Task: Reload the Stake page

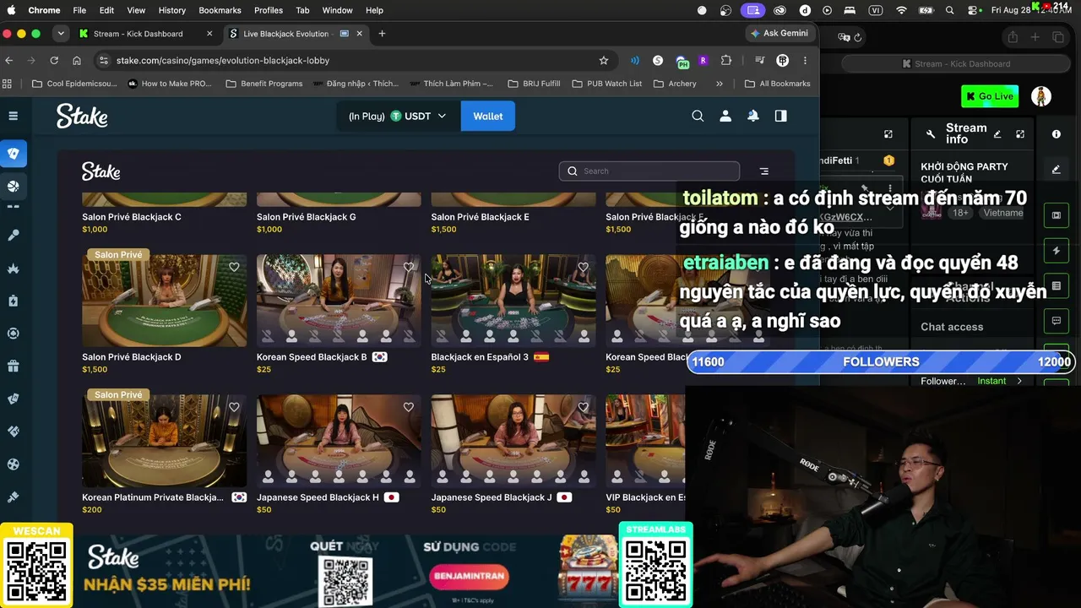Action: pyautogui.click(x=54, y=61)
